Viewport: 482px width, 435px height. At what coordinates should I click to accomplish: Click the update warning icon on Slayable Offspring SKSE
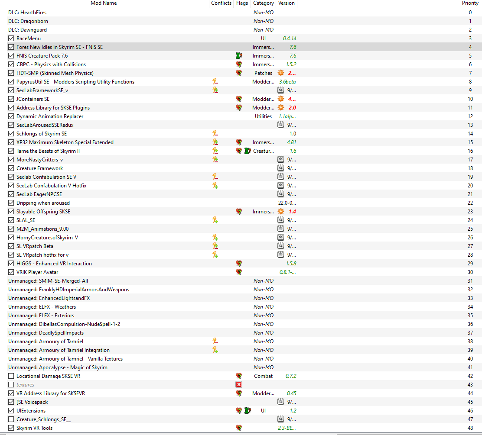click(281, 212)
